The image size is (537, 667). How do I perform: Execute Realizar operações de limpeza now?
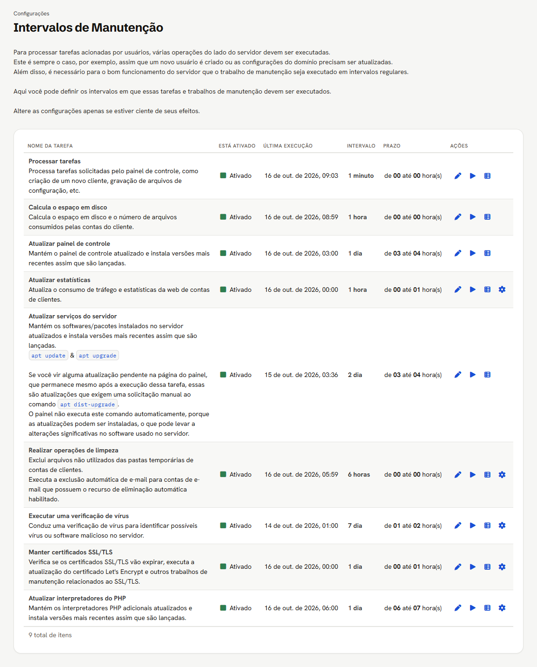[x=473, y=475]
